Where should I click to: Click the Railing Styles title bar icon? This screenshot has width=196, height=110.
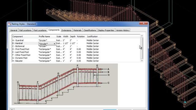point(9,24)
